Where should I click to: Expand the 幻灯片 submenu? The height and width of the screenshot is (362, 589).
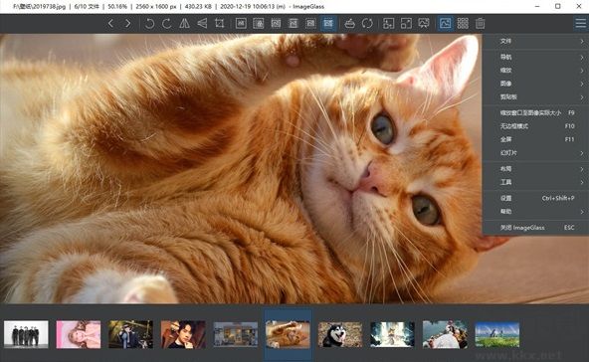[x=535, y=153]
